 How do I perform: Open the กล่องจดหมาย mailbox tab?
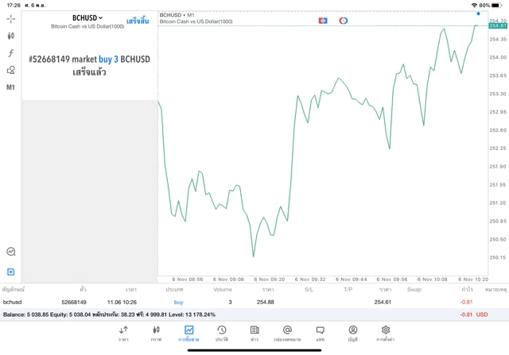point(287,334)
